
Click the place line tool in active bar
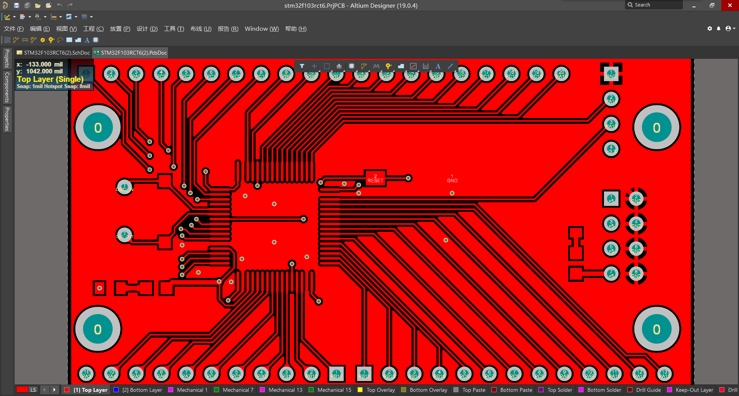pos(450,66)
